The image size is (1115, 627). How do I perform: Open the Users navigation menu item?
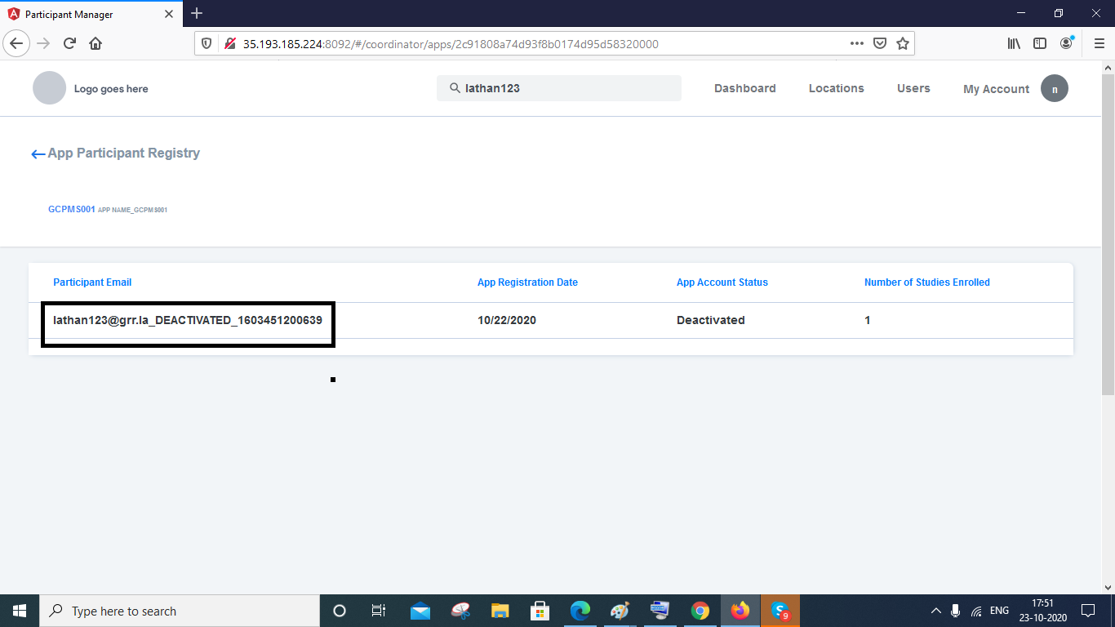[x=913, y=88]
